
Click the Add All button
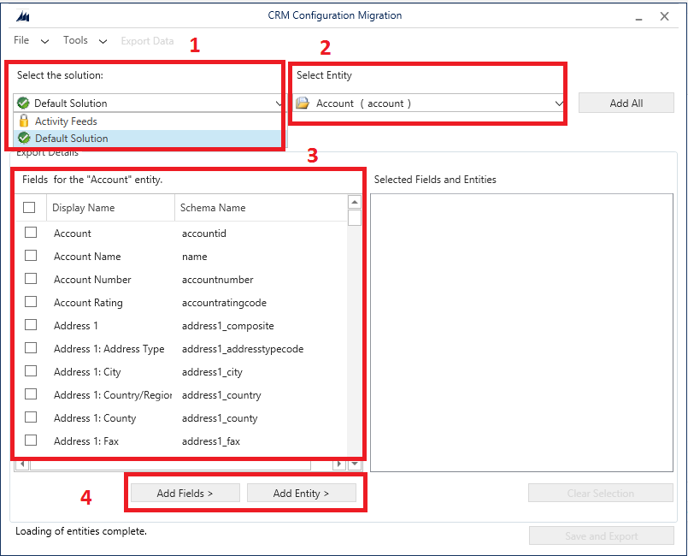[x=626, y=104]
